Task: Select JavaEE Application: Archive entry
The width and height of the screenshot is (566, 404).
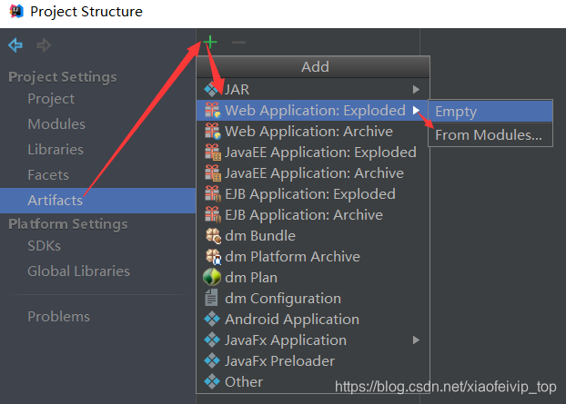Action: (x=313, y=172)
